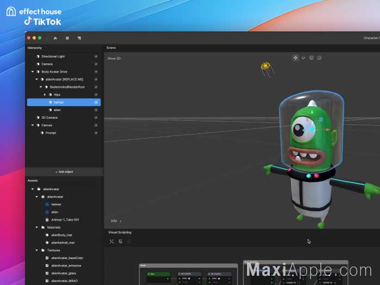Collapse the SkeletonAndRenderRoot node
This screenshot has width=380, height=285.
[41, 87]
